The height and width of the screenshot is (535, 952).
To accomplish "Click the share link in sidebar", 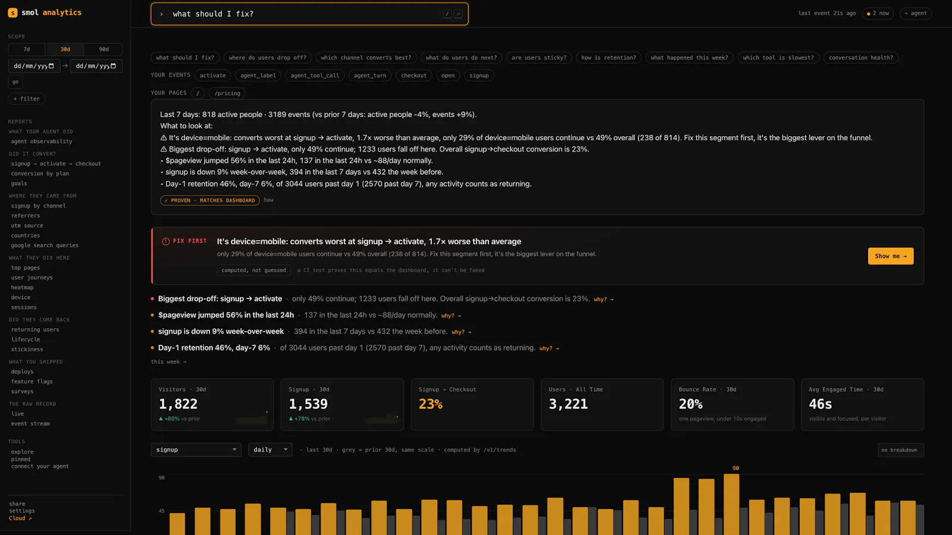I will pos(17,504).
